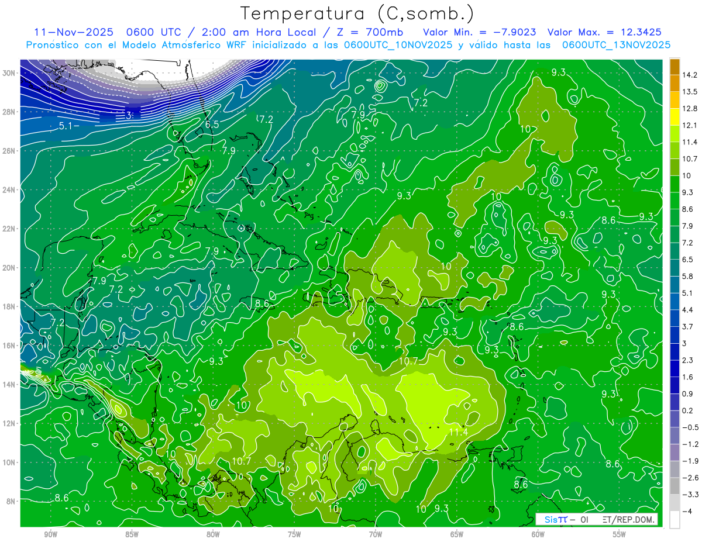Click the '5.1' contour label on the map

[66, 125]
